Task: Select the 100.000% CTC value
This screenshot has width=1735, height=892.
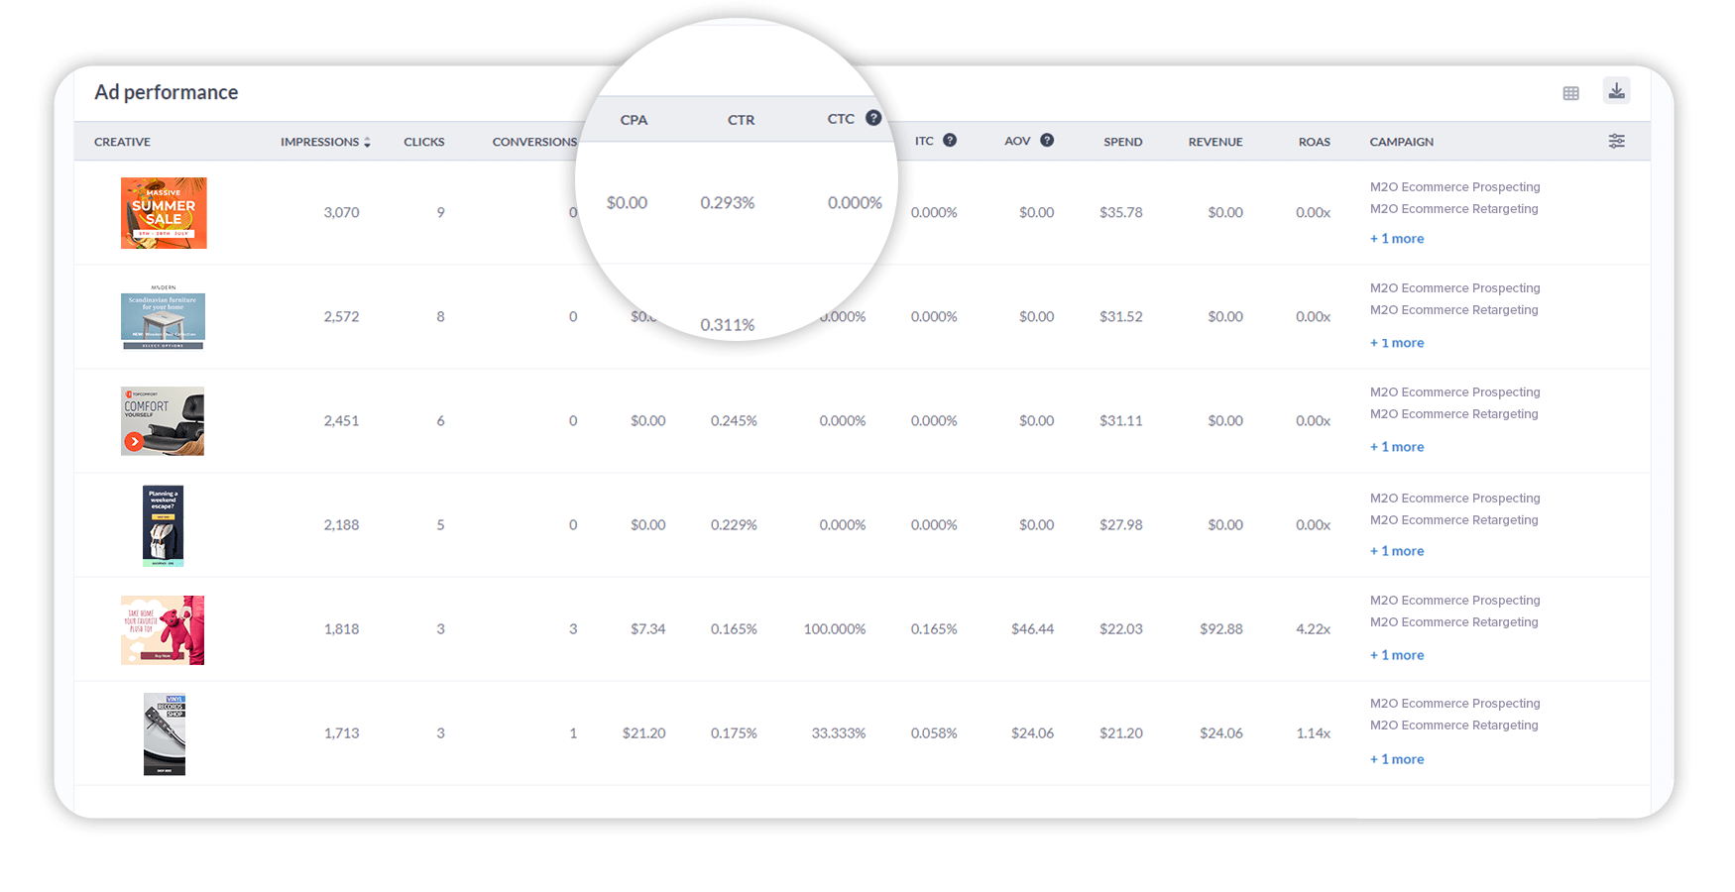Action: [x=835, y=628]
